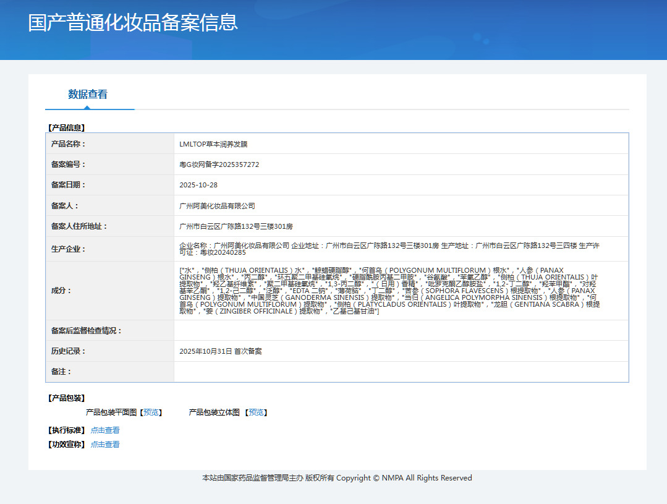667x504 pixels.
Task: Click the 备案后监督检查情况 label cell
Action: click(87, 331)
